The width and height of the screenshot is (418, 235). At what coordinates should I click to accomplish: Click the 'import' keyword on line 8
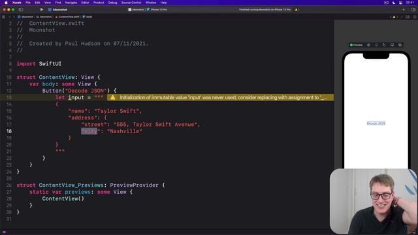[26, 64]
